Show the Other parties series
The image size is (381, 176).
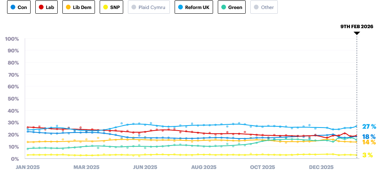click(x=264, y=7)
